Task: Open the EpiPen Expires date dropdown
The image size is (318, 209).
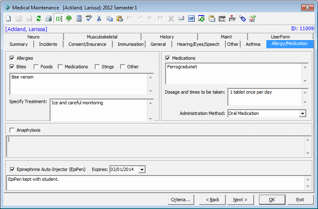Action: [x=142, y=169]
